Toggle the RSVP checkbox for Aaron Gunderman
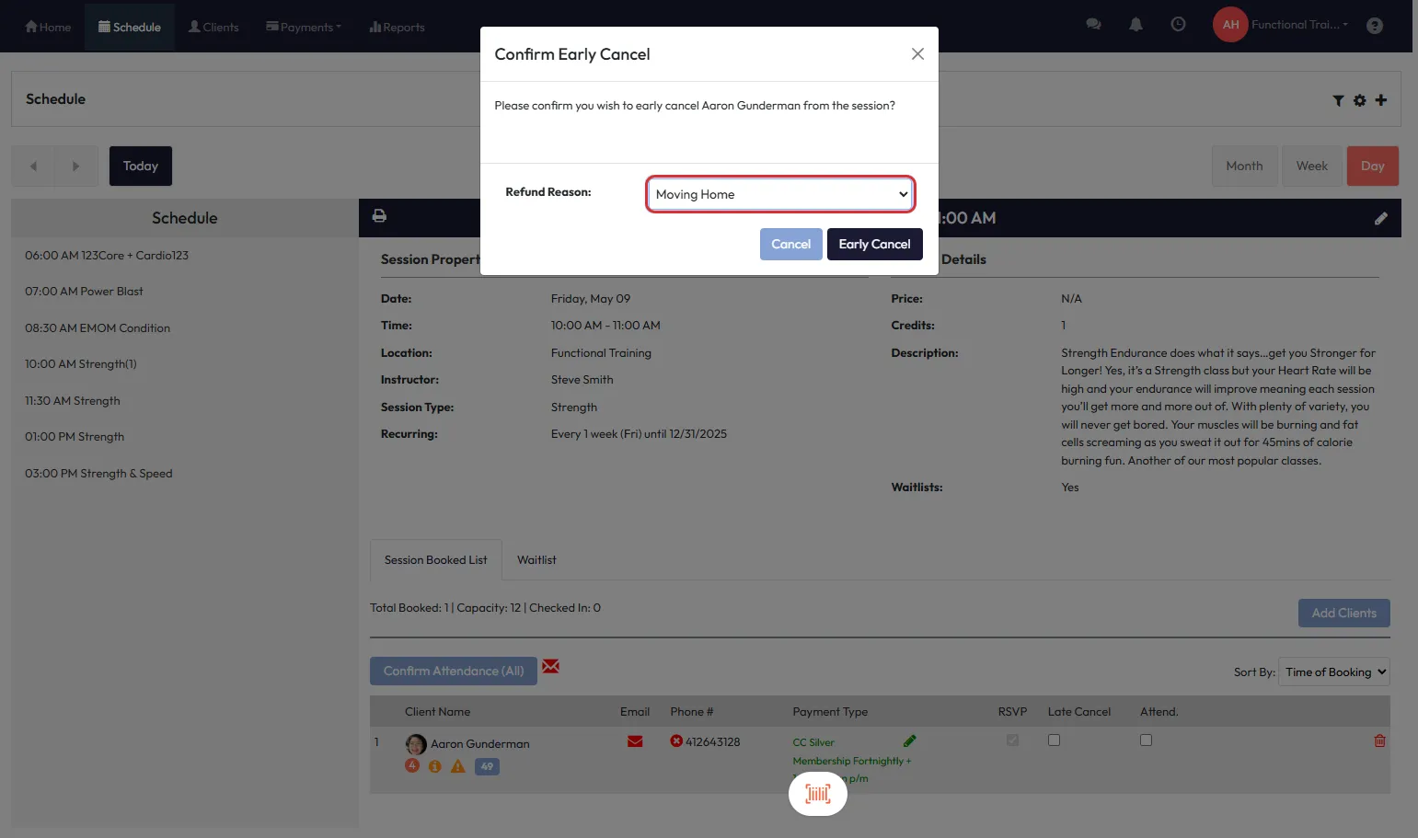The width and height of the screenshot is (1418, 838). [x=1012, y=740]
